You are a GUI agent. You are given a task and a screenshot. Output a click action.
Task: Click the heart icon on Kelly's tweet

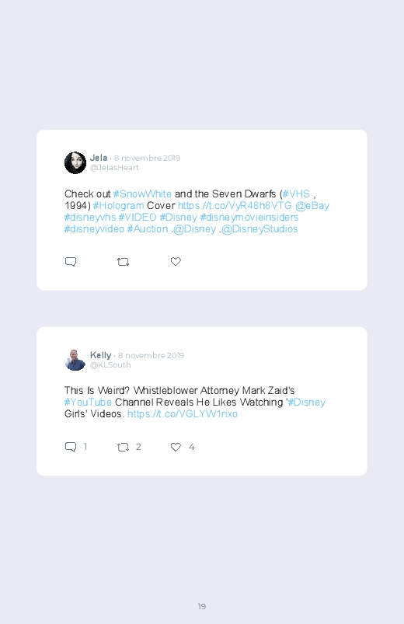coord(176,447)
